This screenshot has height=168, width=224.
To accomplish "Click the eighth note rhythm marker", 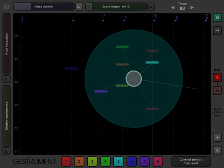I will (x=125, y=19).
